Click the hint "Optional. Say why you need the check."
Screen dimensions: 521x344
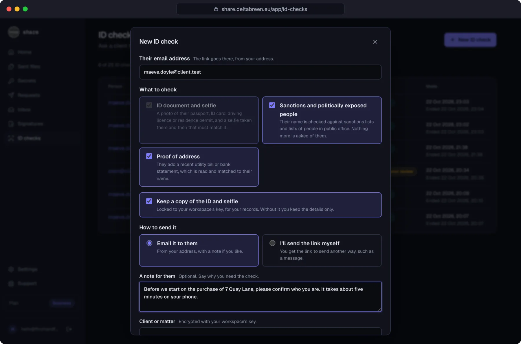tap(219, 276)
